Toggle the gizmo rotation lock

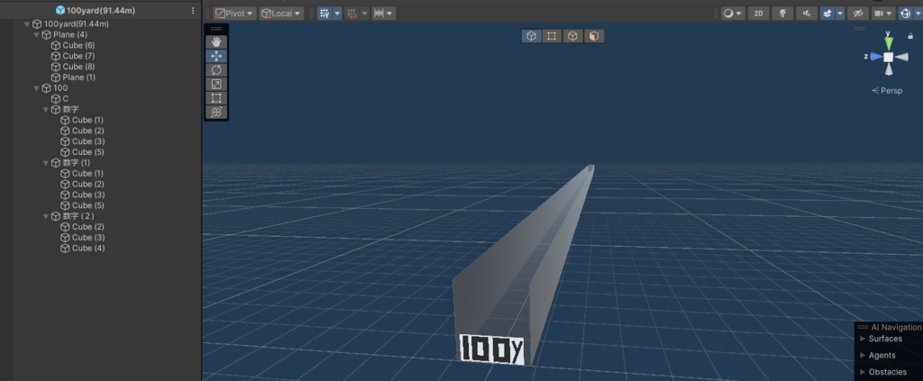pyautogui.click(x=910, y=36)
